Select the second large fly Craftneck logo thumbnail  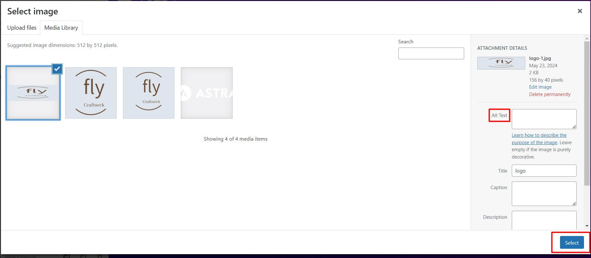pos(91,93)
